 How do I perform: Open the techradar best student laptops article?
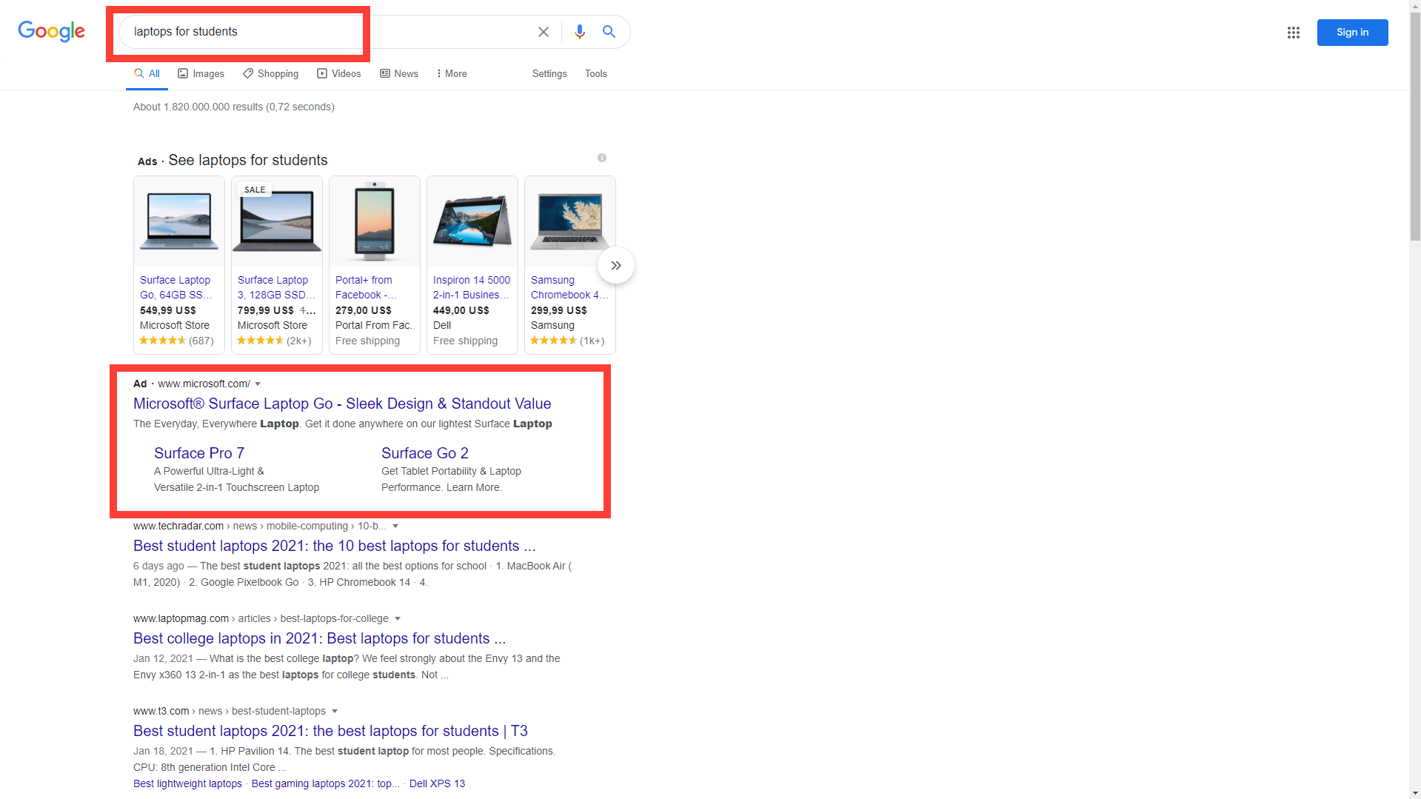point(335,546)
